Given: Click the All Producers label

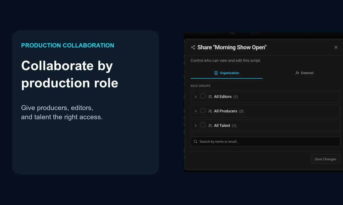Looking at the screenshot, I should (x=226, y=111).
